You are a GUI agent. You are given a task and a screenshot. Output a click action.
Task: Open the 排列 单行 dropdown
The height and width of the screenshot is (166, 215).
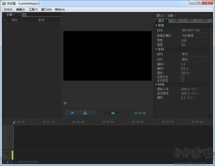195,54
